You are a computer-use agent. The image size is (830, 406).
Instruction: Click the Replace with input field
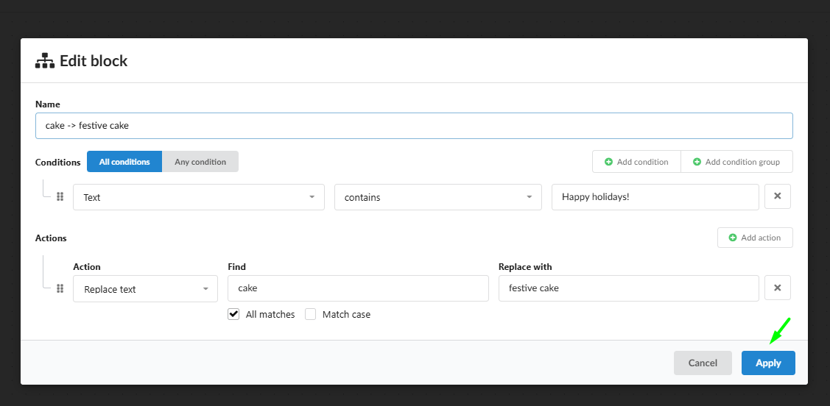click(628, 288)
